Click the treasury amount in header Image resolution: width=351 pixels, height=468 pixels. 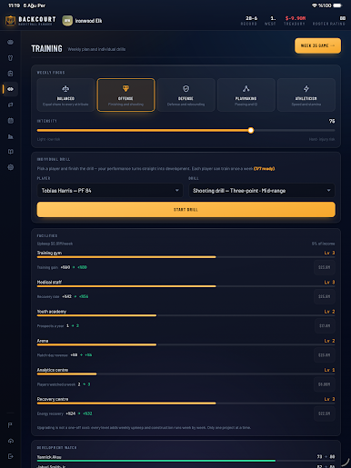(x=296, y=18)
